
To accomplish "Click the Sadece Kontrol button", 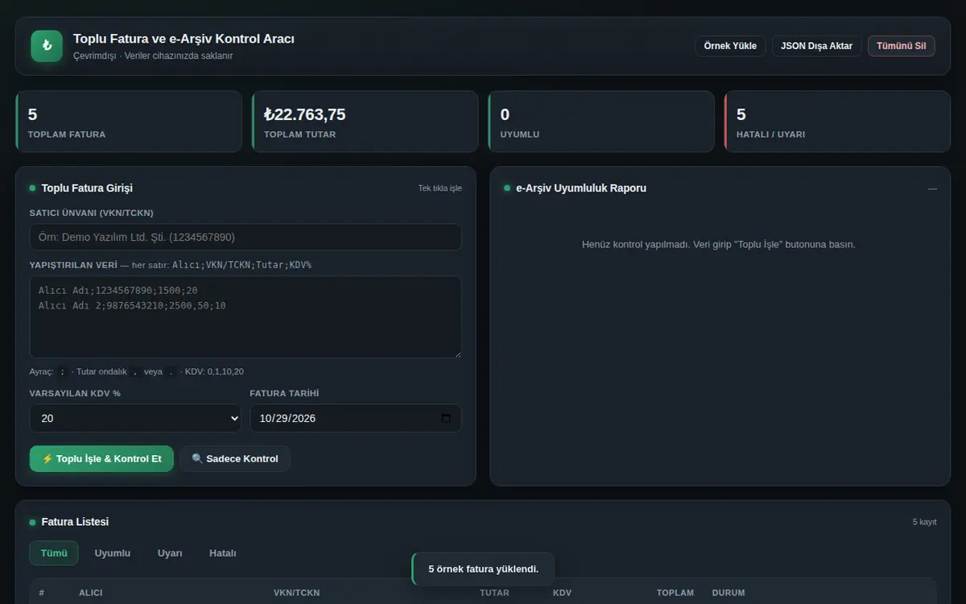I will point(235,458).
